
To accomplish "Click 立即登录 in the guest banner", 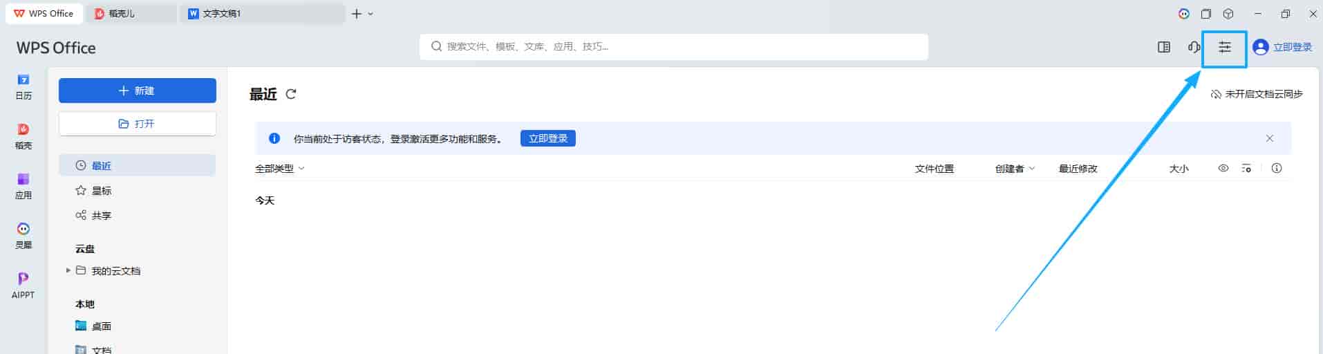I will 548,138.
